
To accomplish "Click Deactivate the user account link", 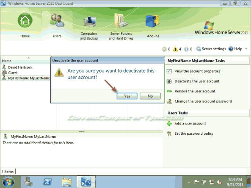I will (197, 81).
